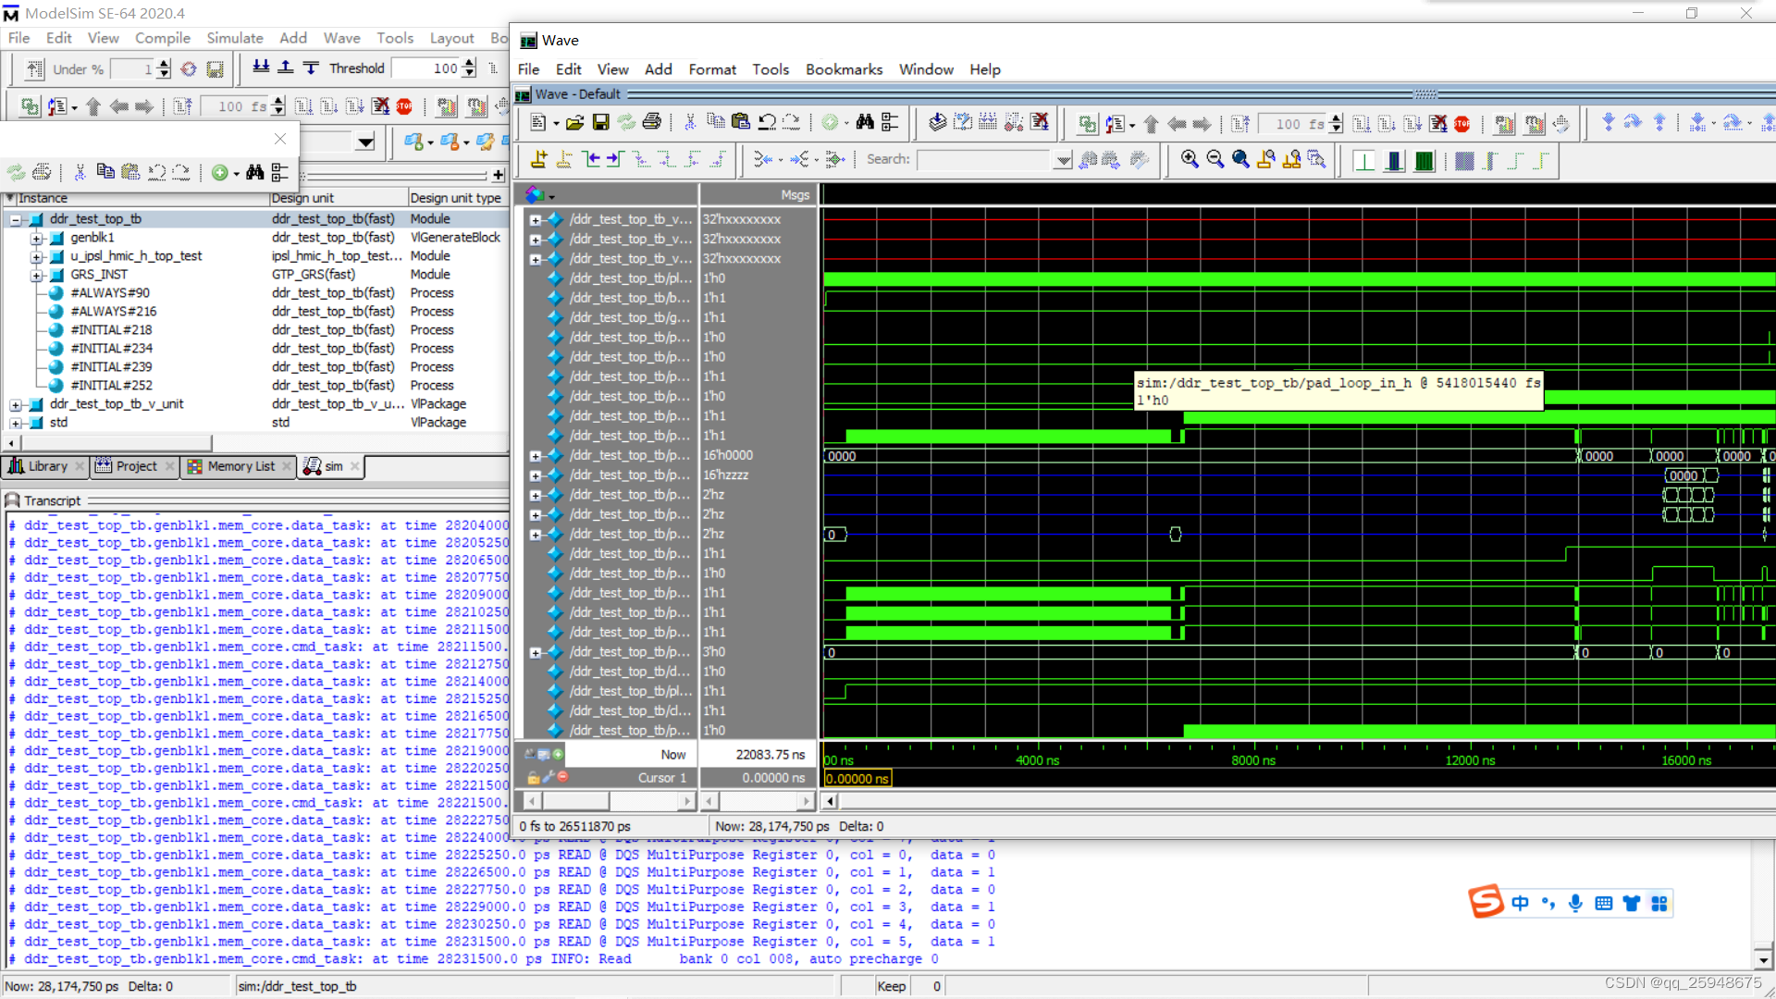Expand the GRS_INST instance node

click(36, 275)
